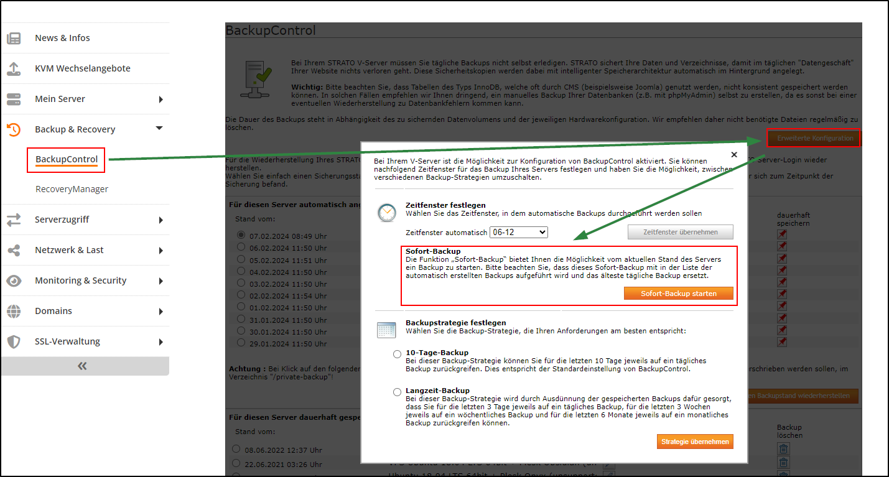Click the Netzwerk & Last share icon
Viewport: 889px width, 477px height.
[x=14, y=251]
